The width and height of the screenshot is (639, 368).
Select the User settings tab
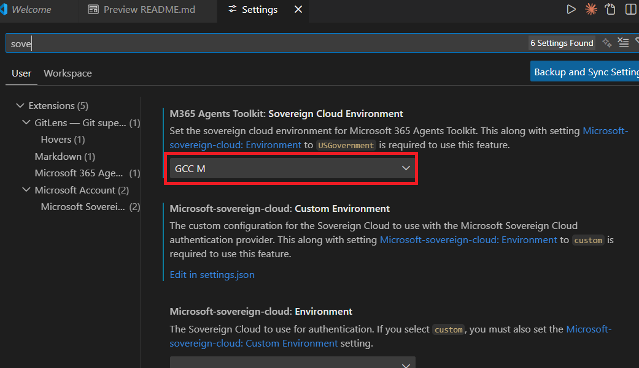pyautogui.click(x=21, y=73)
